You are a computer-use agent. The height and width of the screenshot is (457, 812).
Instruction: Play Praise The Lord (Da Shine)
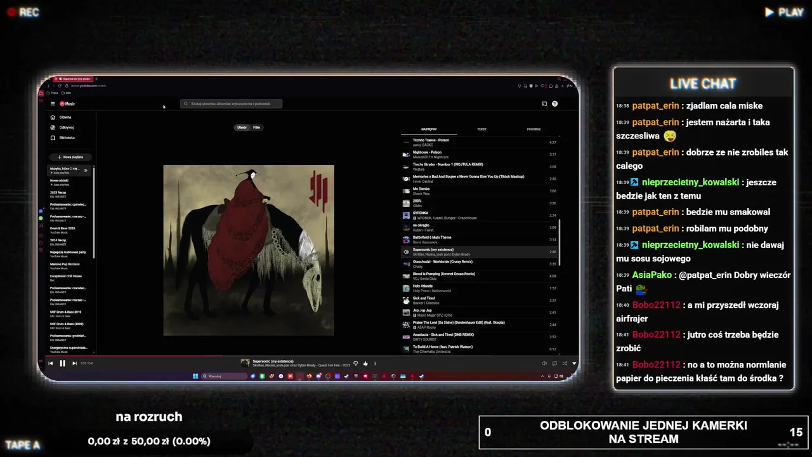tap(481, 324)
